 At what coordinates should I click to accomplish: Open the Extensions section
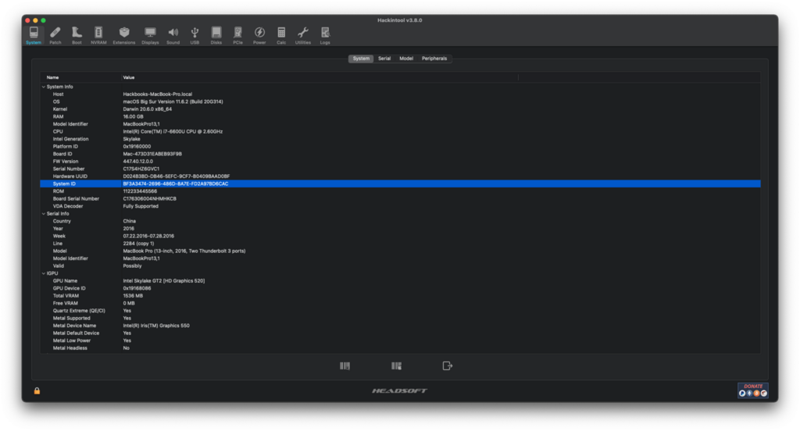[124, 36]
